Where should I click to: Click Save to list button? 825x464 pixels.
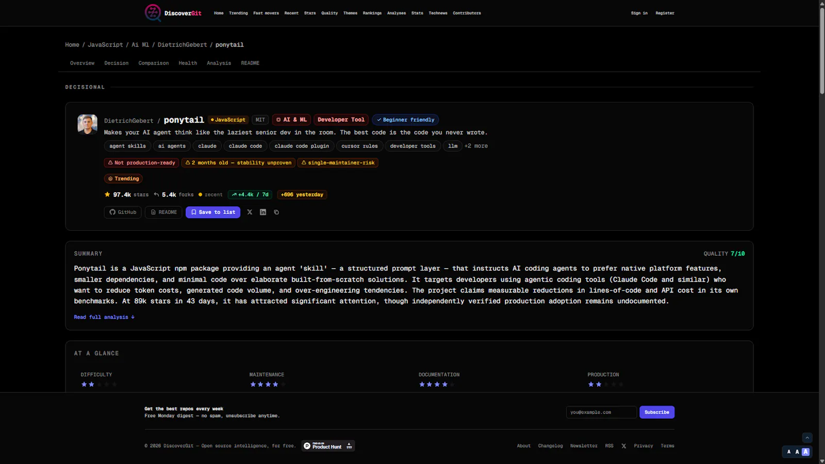[213, 212]
